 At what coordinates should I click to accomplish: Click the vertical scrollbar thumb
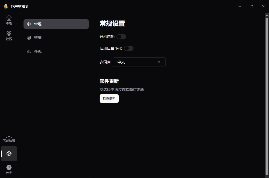[267, 96]
